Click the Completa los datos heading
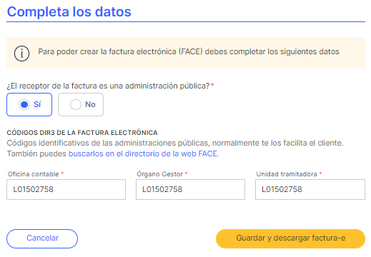Image resolution: width=371 pixels, height=257 pixels. tap(69, 11)
